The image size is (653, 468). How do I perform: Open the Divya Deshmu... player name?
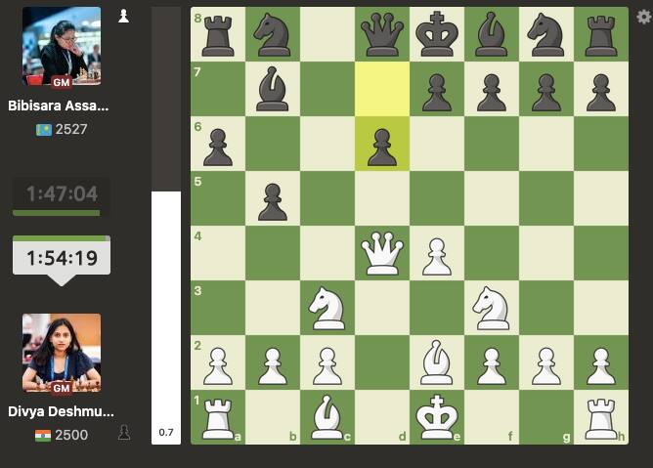tap(61, 411)
